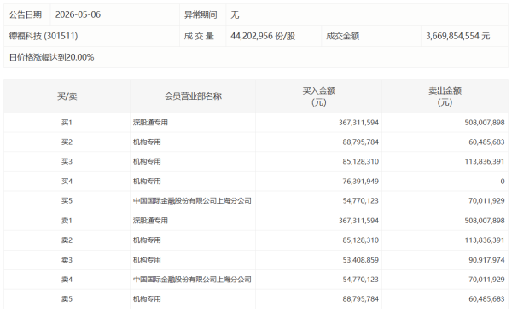Select buy amount 85,128,310 in 卖2 row
Image resolution: width=512 pixels, height=312 pixels.
360,240
